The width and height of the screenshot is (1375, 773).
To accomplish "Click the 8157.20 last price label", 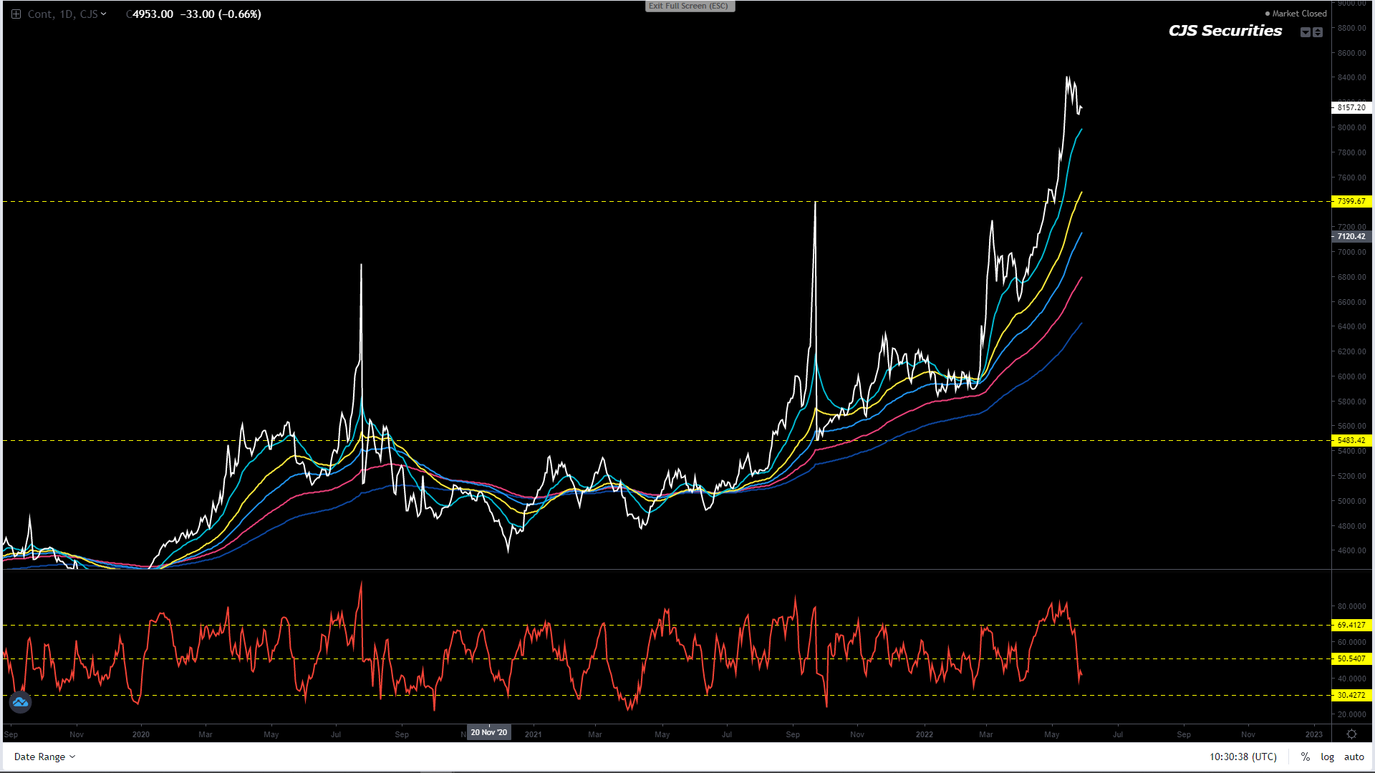I will (1351, 107).
